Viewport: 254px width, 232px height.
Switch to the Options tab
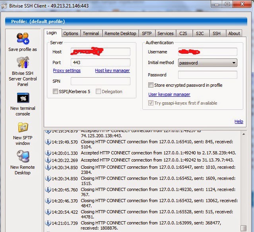click(x=71, y=33)
